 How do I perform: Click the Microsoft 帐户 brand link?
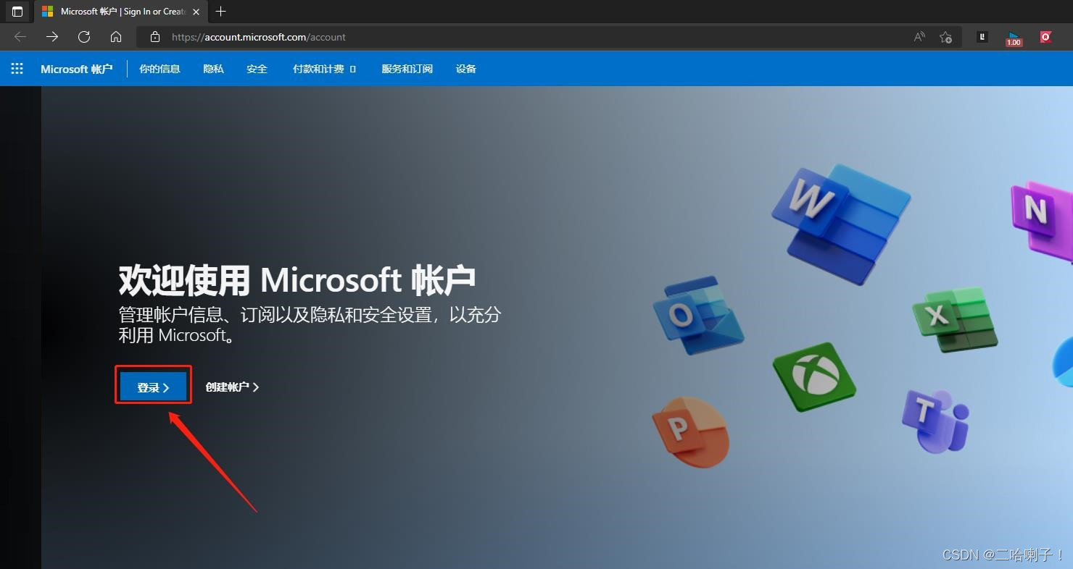point(77,69)
